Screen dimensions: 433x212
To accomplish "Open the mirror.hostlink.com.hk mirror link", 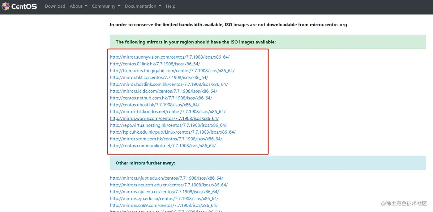I will pos(169,84).
